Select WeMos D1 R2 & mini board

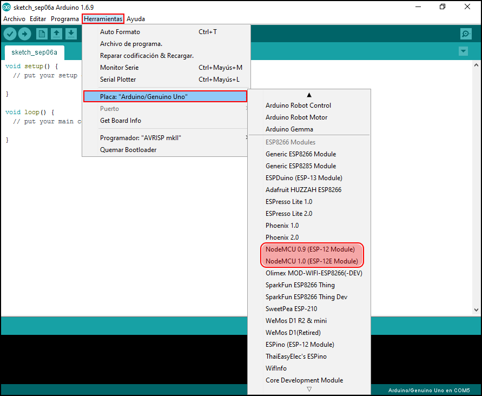point(309,321)
